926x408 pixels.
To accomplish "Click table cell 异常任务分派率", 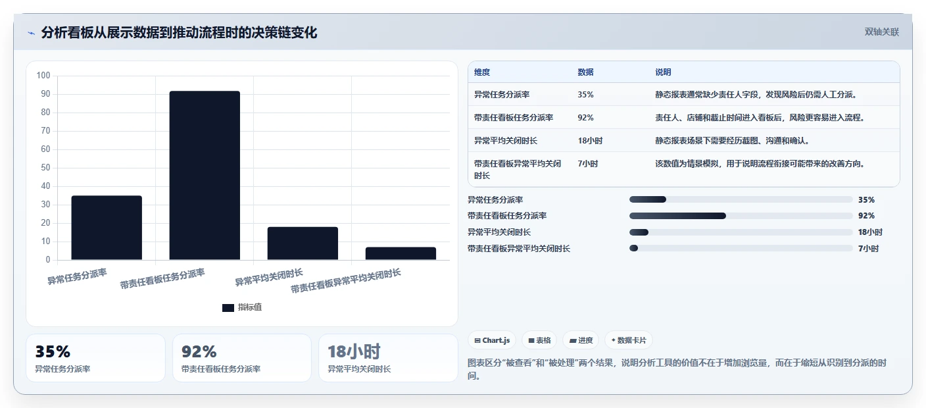I will (x=502, y=95).
